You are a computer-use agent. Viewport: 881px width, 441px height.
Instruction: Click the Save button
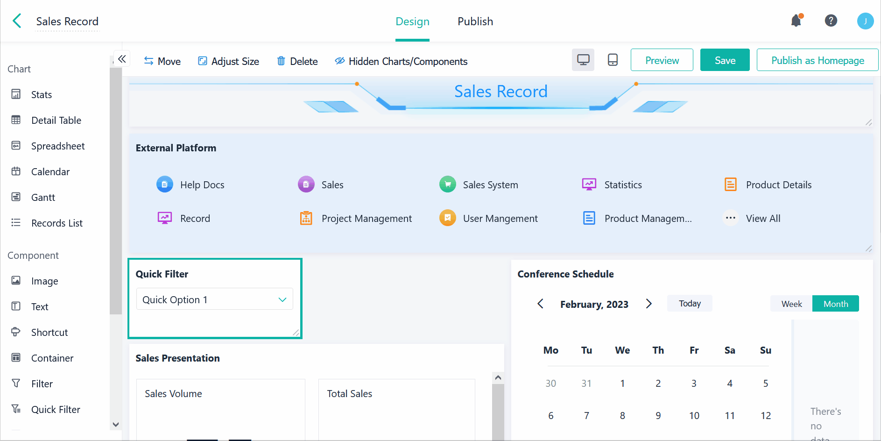coord(725,60)
